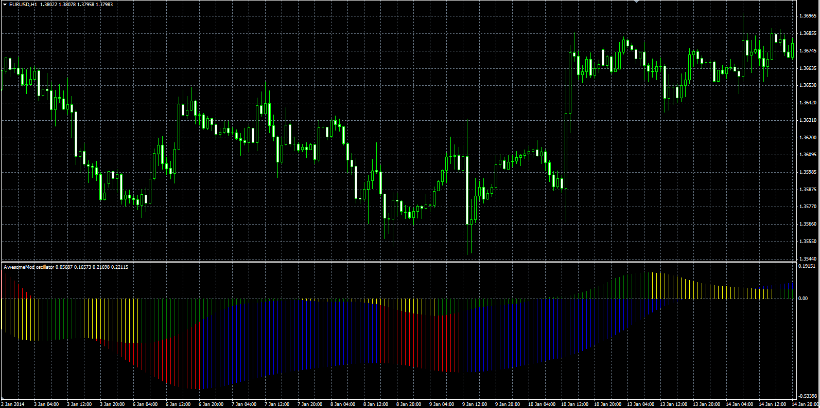Click the 1.36200 price scale label

click(808, 138)
